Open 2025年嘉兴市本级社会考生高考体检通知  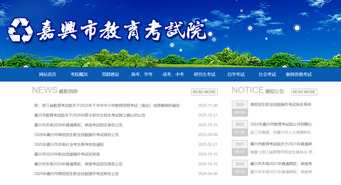69,144
